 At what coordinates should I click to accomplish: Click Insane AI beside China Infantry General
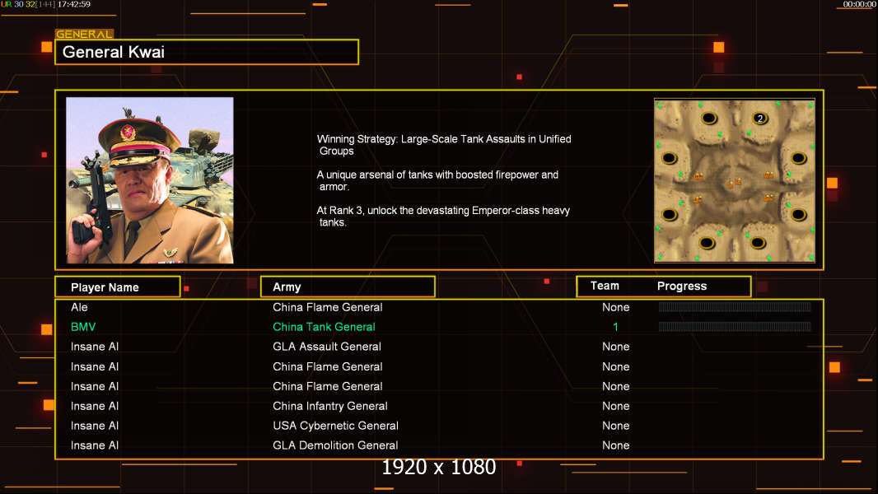[x=95, y=406]
